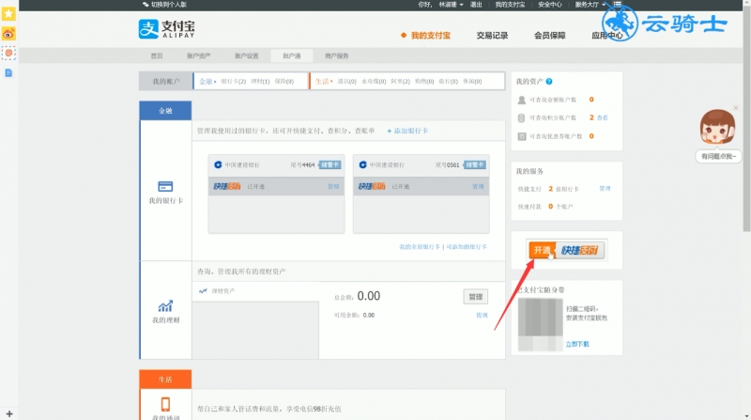Click 快捷支付 logo on card ending 4464
The width and height of the screenshot is (751, 420).
[227, 186]
